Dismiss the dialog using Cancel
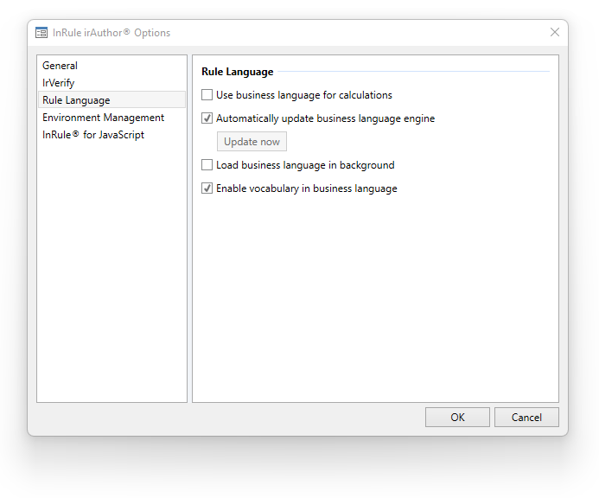This screenshot has width=599, height=498. 526,418
